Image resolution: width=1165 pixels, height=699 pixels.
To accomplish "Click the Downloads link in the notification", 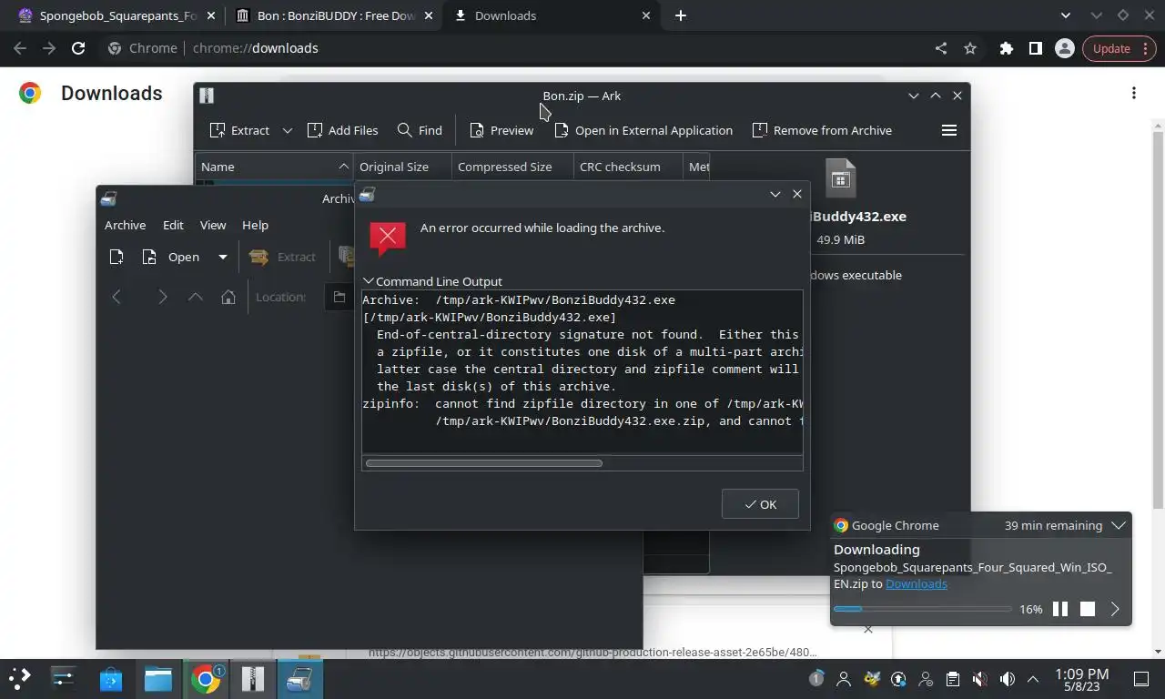I will 916,583.
